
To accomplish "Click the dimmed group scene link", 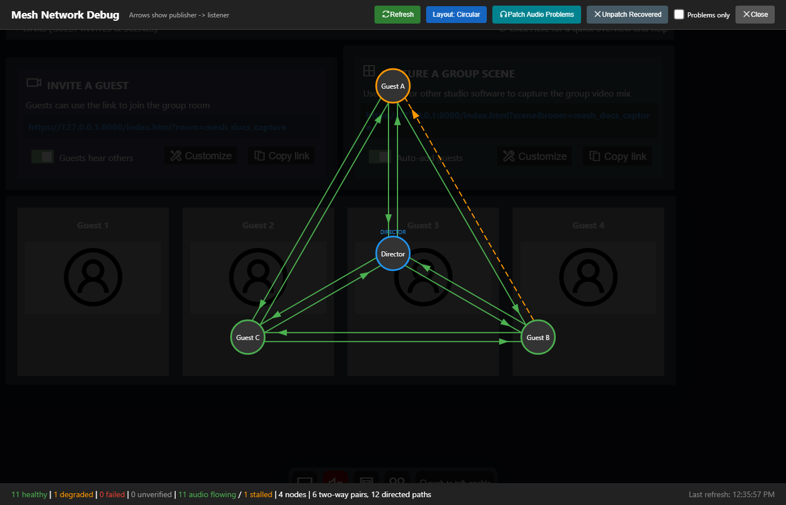I will pos(508,116).
